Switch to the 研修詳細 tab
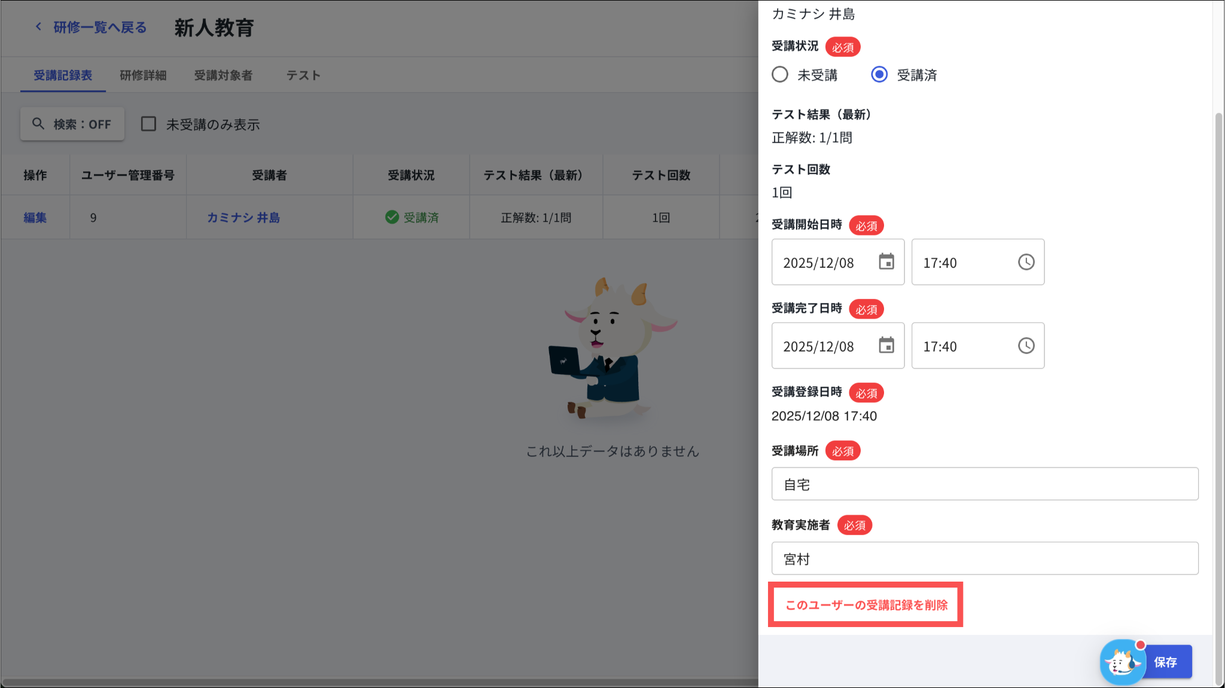Screen dimensions: 1225x688 143,75
